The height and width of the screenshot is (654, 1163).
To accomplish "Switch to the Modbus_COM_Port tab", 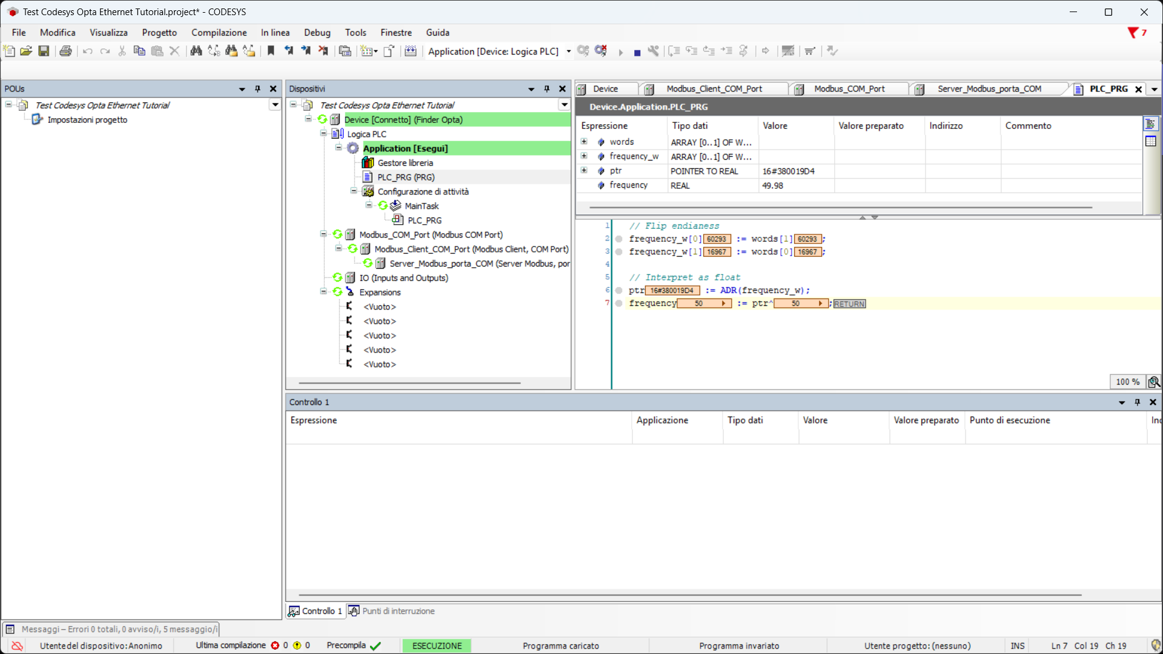I will 849,89.
